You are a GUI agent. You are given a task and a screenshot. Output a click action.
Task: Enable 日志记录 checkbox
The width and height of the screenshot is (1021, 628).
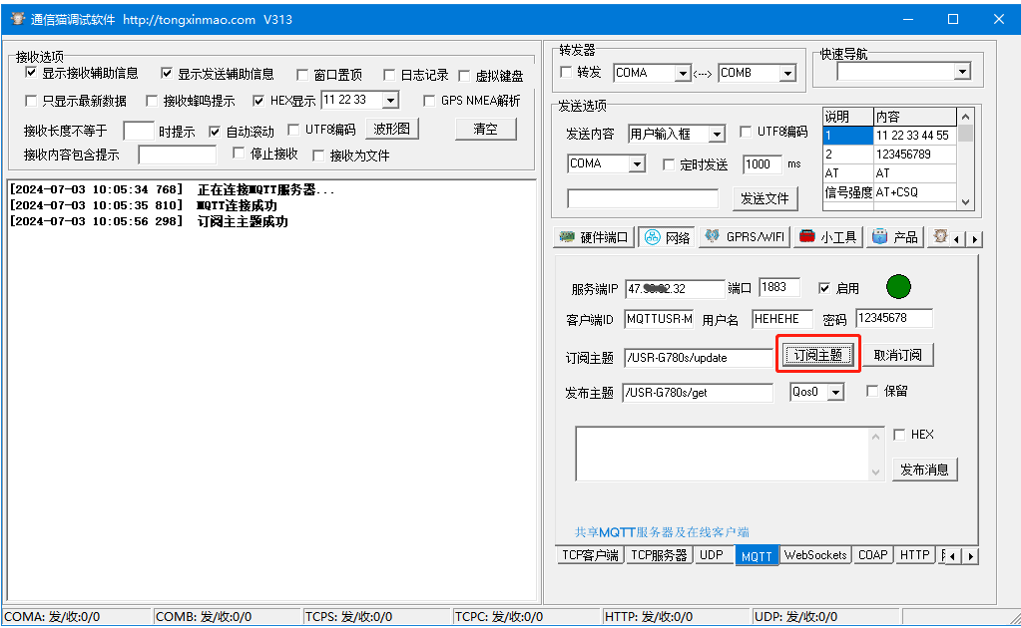(388, 75)
